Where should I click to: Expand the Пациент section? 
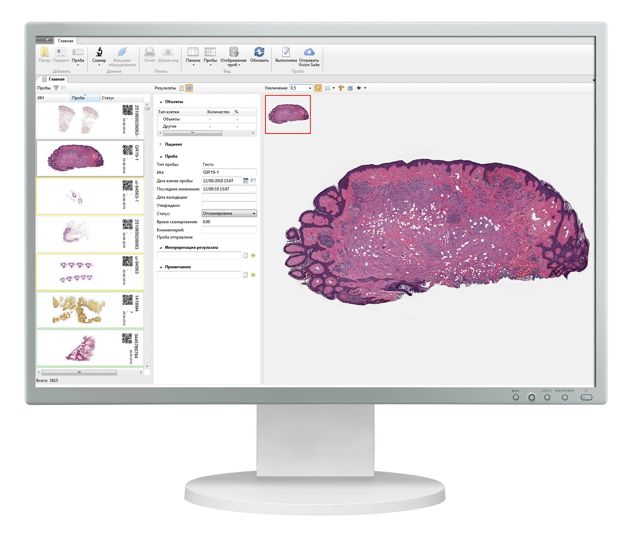tap(161, 144)
